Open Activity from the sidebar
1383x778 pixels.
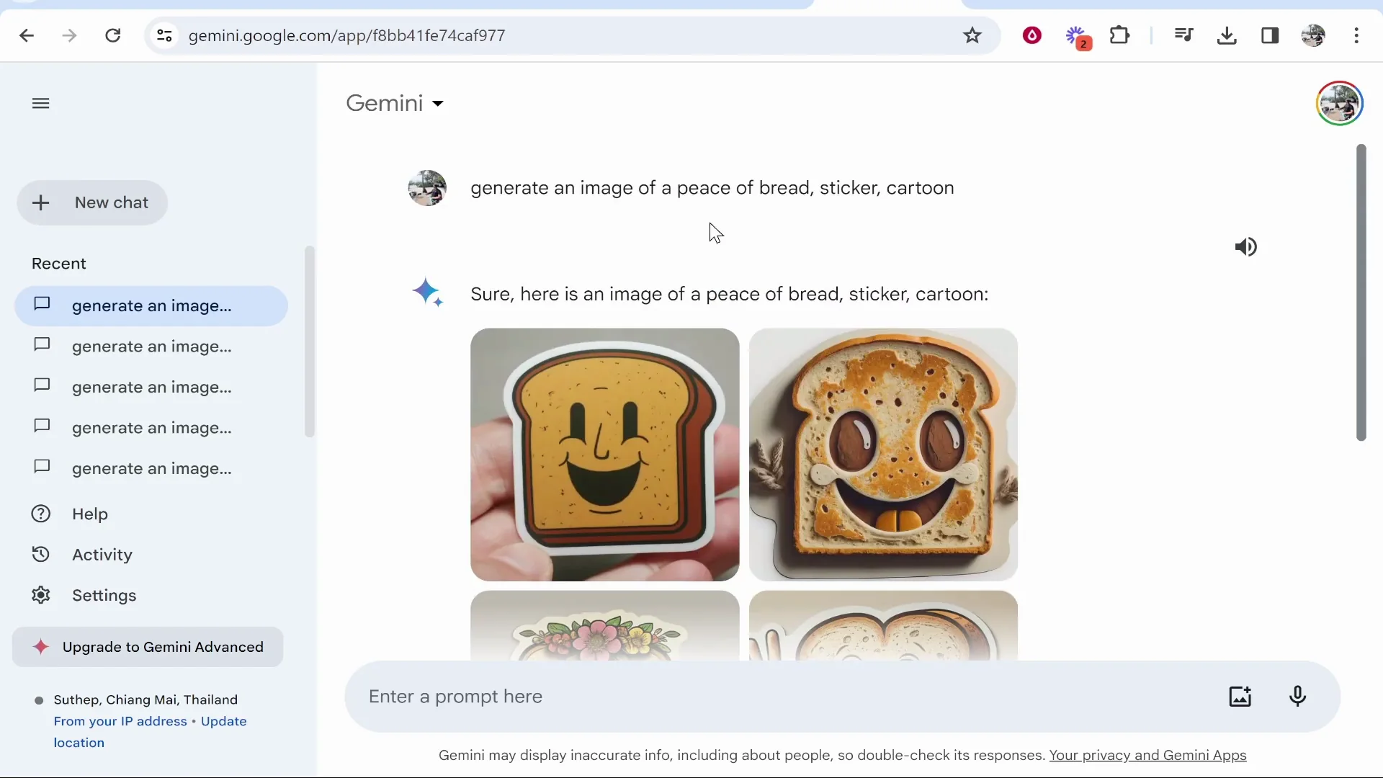pyautogui.click(x=101, y=554)
